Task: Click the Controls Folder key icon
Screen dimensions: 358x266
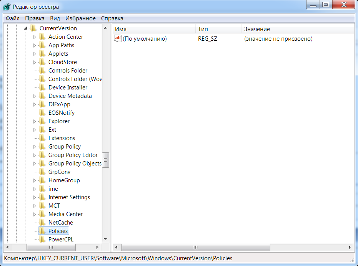Action: pos(42,70)
